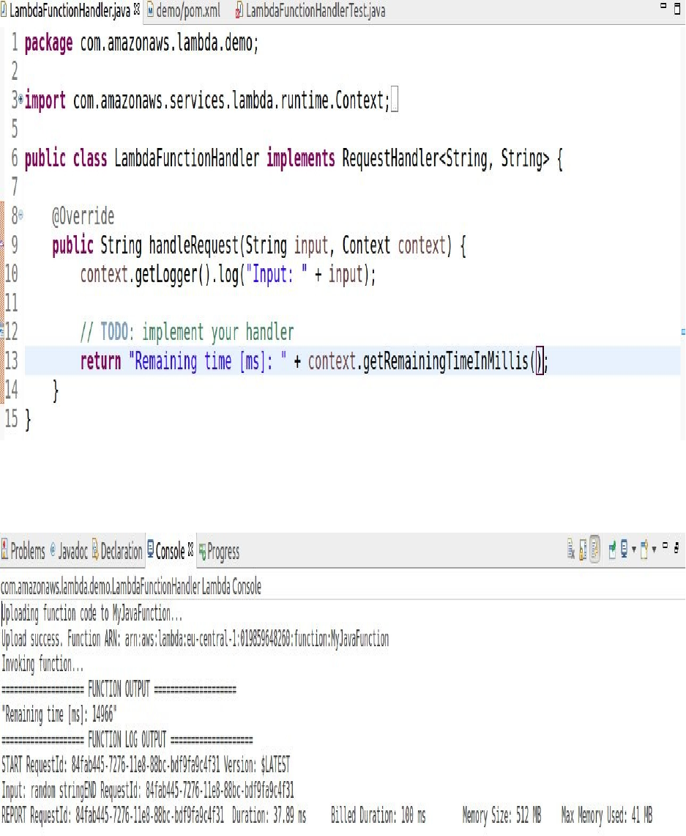Click the overview ruler mark beside line 12
This screenshot has width=686, height=836.
[683, 332]
